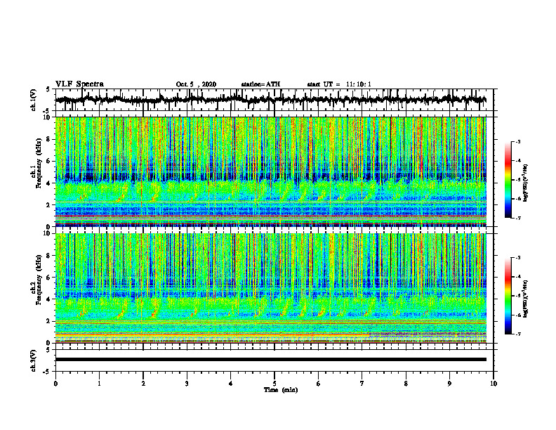Click the ch.1 voltage waveform trace panel

[274, 100]
